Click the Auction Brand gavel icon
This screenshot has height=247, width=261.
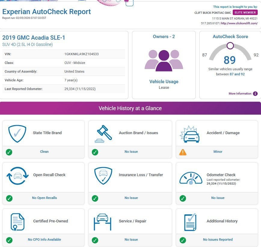click(x=103, y=133)
